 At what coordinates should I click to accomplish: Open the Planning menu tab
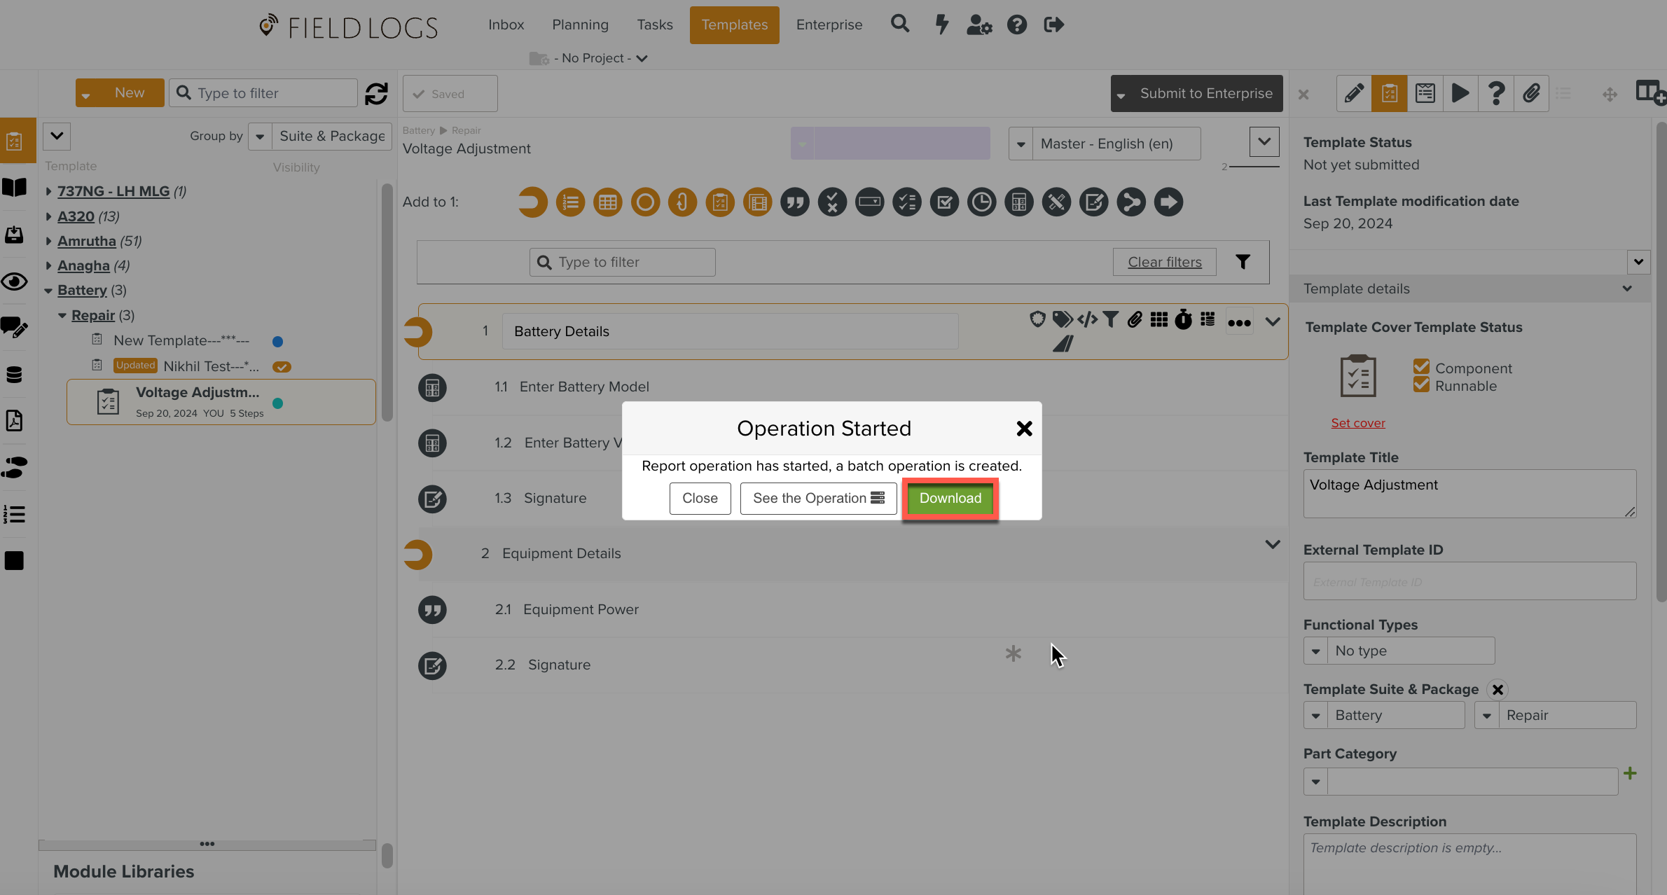point(580,25)
